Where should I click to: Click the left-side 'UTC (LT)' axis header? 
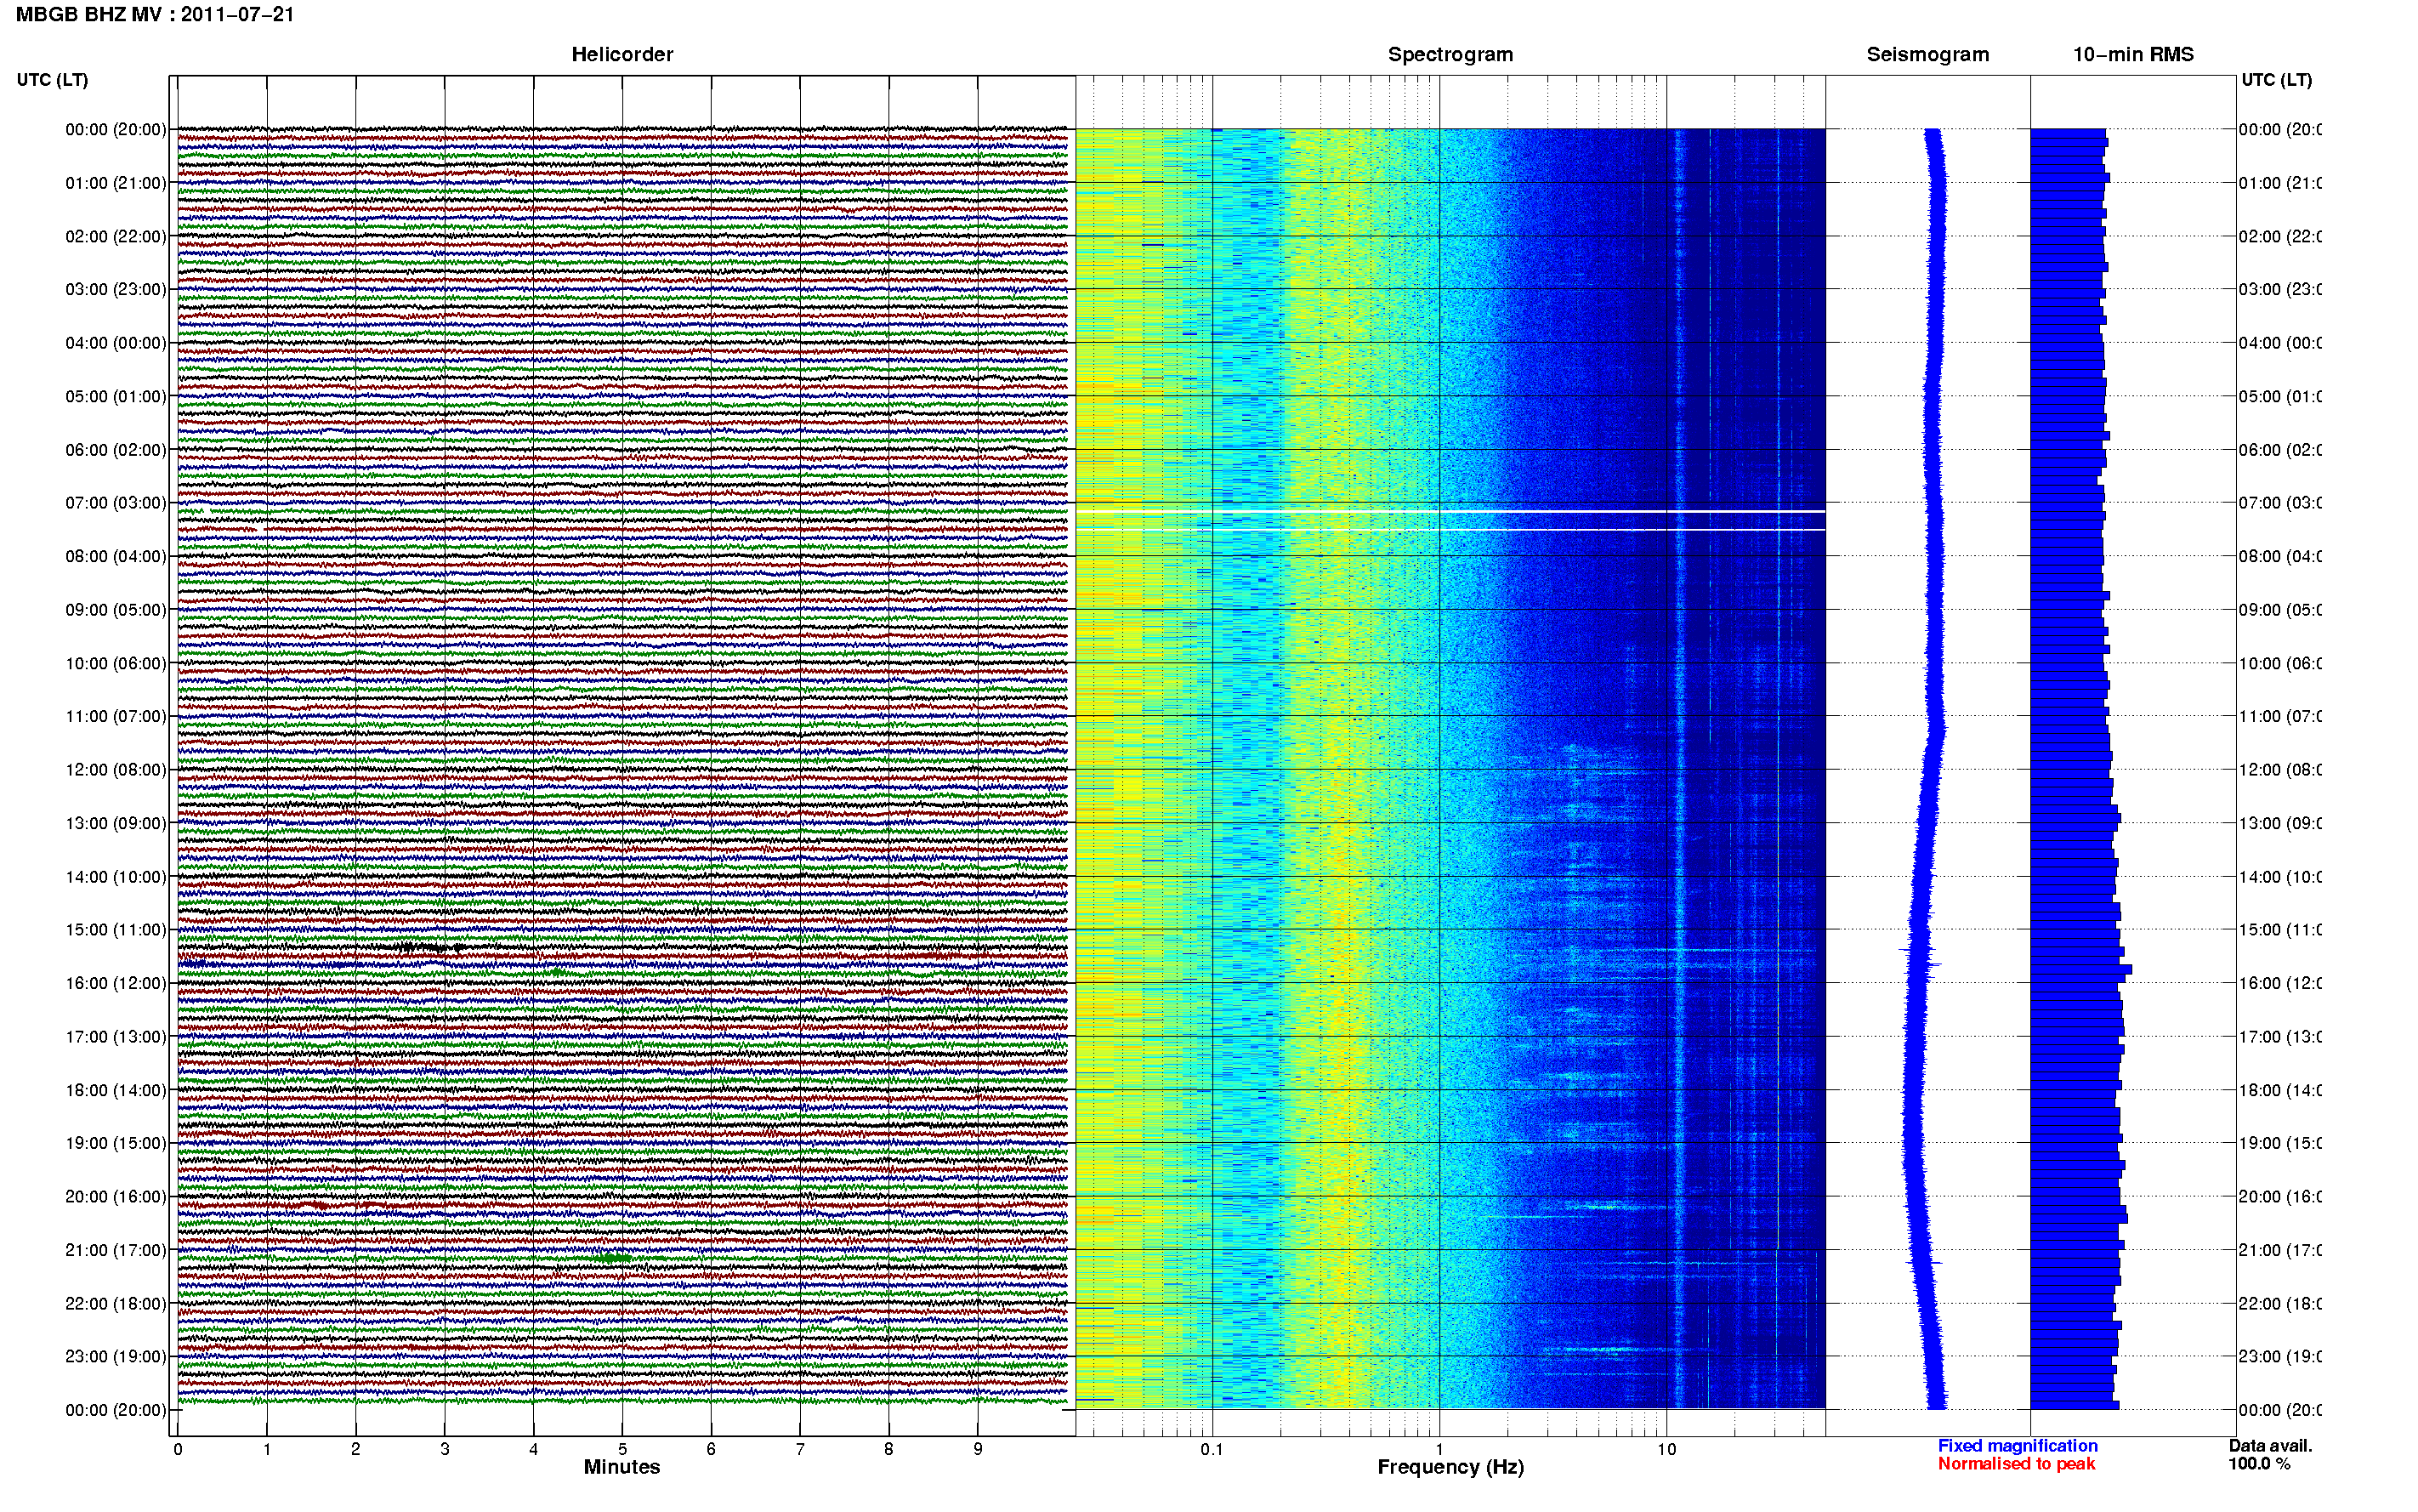(x=52, y=80)
